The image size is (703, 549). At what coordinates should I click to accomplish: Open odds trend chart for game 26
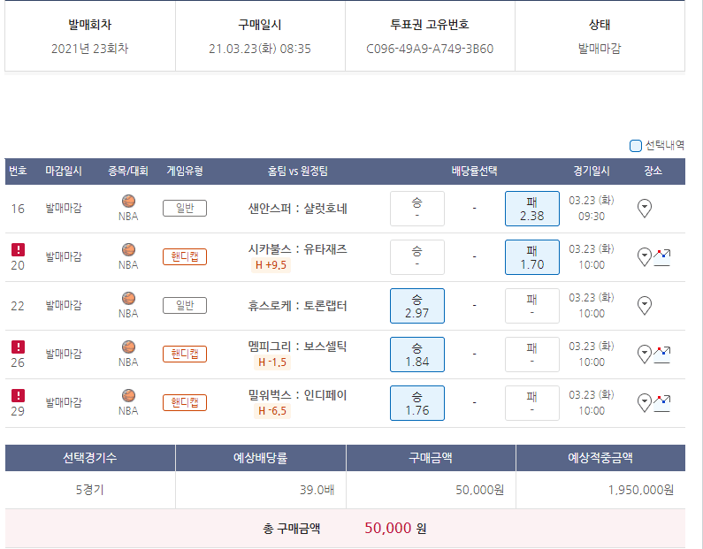click(662, 355)
